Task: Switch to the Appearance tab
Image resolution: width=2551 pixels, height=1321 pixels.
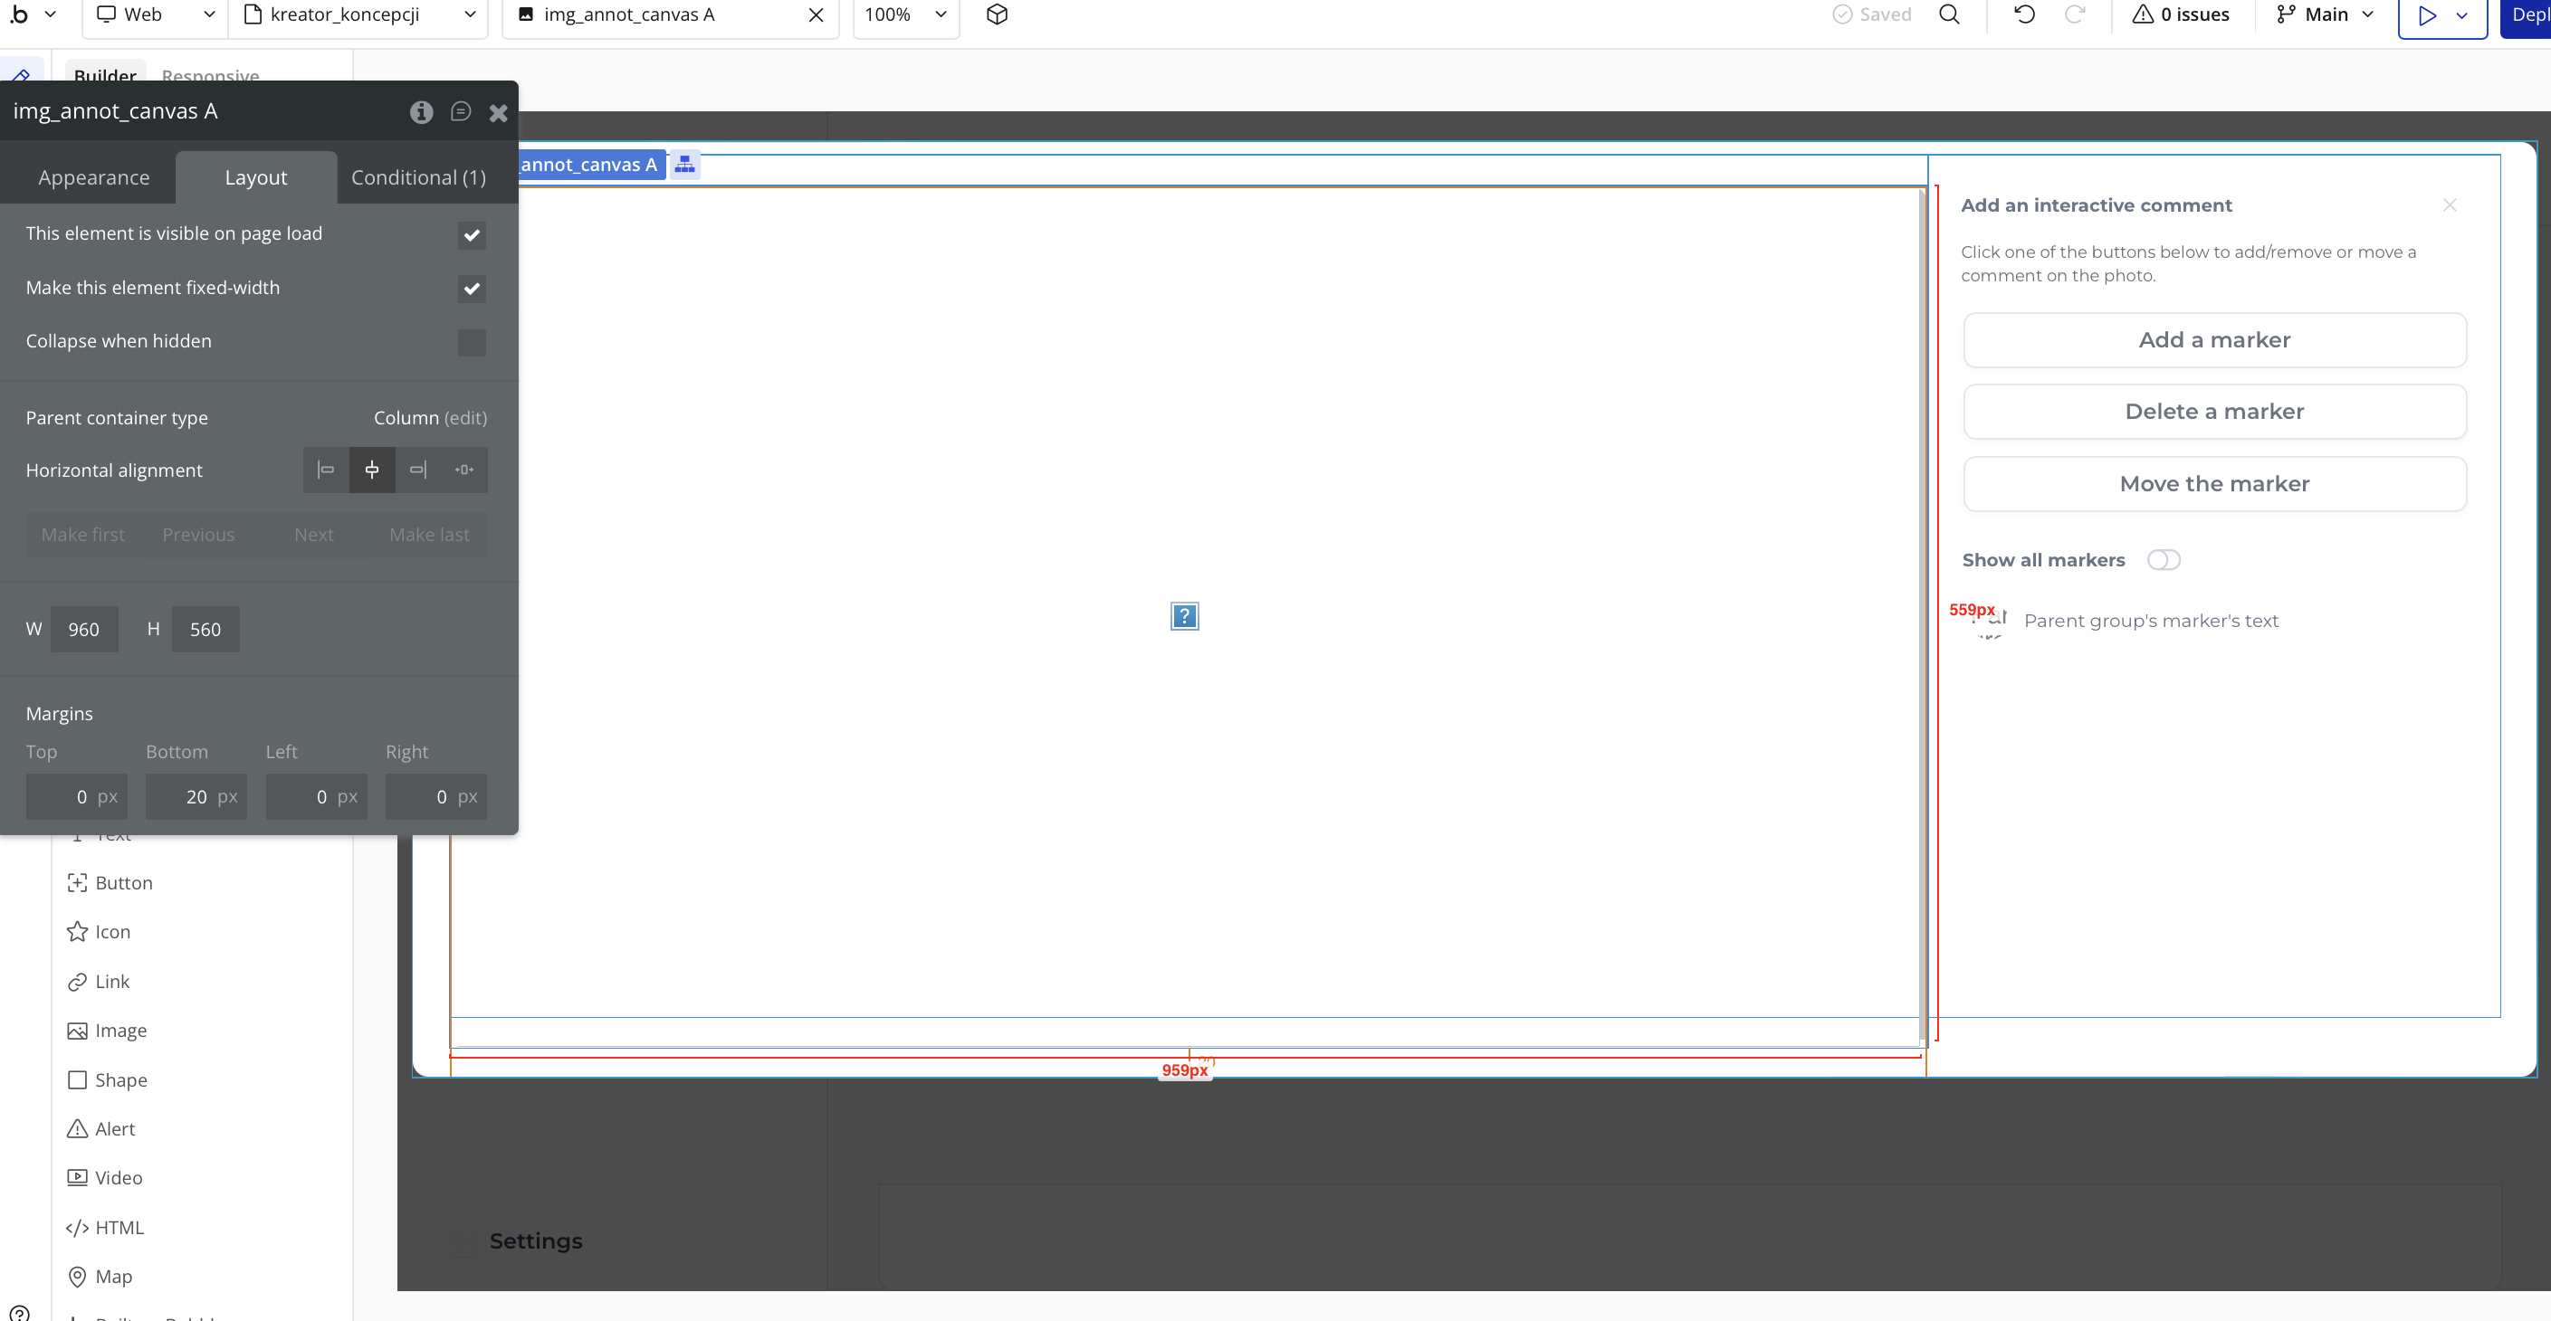Action: tap(94, 178)
